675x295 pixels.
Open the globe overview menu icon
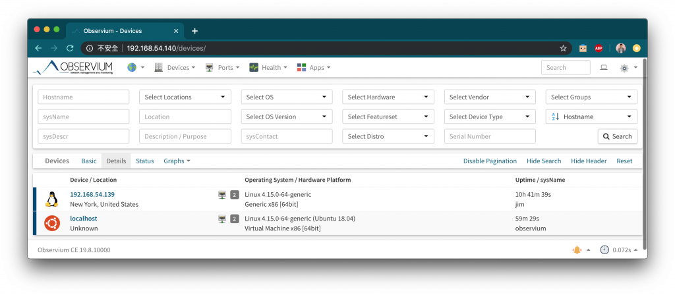pos(132,68)
